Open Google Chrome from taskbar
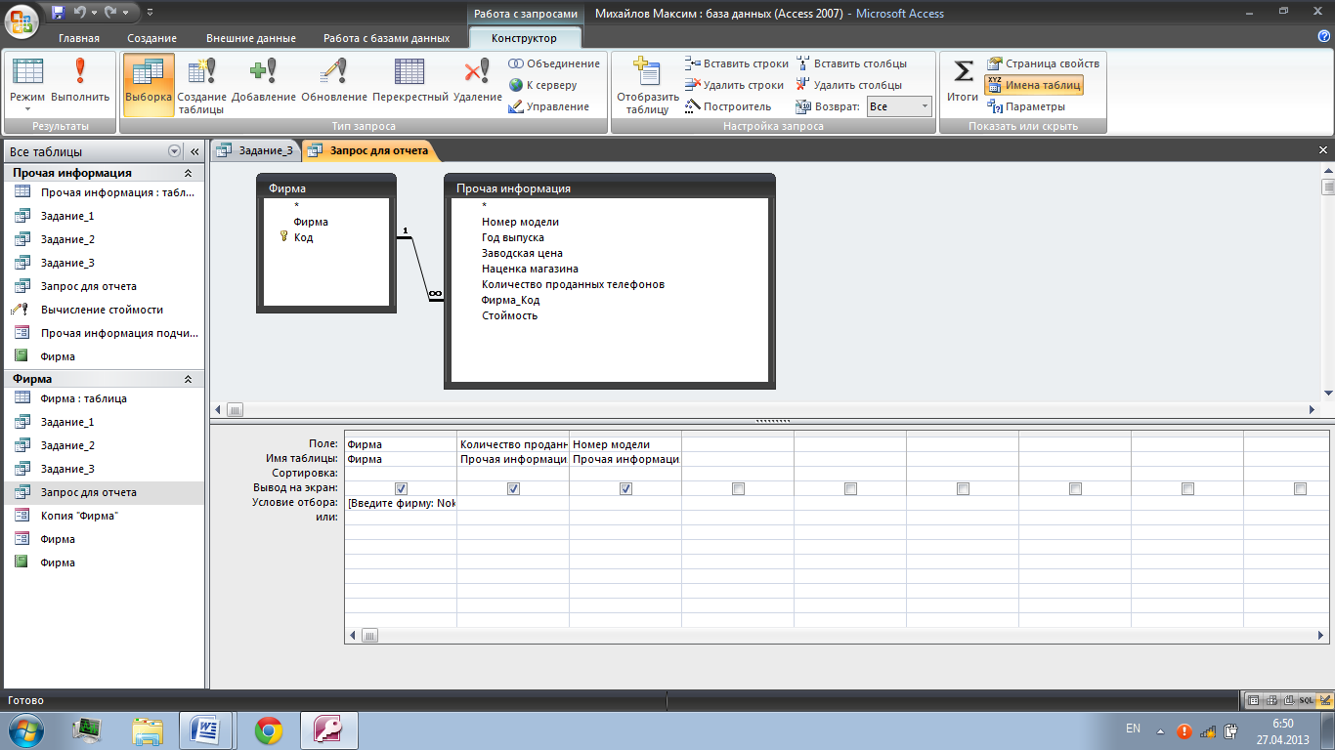This screenshot has height=750, width=1335. coord(269,730)
